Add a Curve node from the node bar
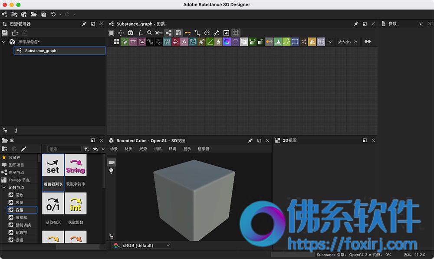The image size is (434, 259). tap(210, 42)
